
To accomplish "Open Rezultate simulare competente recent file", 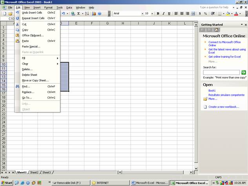I will click(226, 95).
